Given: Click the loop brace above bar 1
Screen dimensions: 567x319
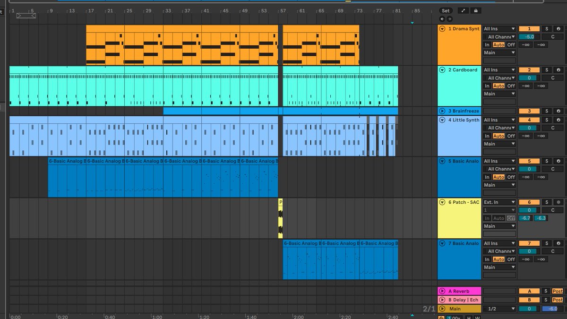Looking at the screenshot, I should tap(26, 16).
